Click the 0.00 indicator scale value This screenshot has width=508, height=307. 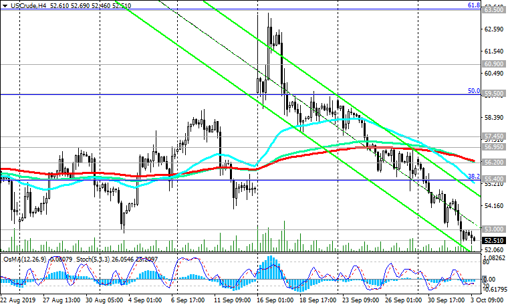tap(489, 279)
